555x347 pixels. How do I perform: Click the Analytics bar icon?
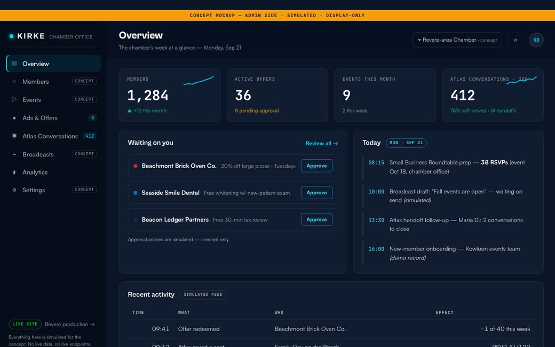14,172
